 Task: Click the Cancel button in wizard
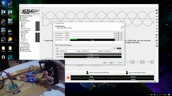coord(120,62)
